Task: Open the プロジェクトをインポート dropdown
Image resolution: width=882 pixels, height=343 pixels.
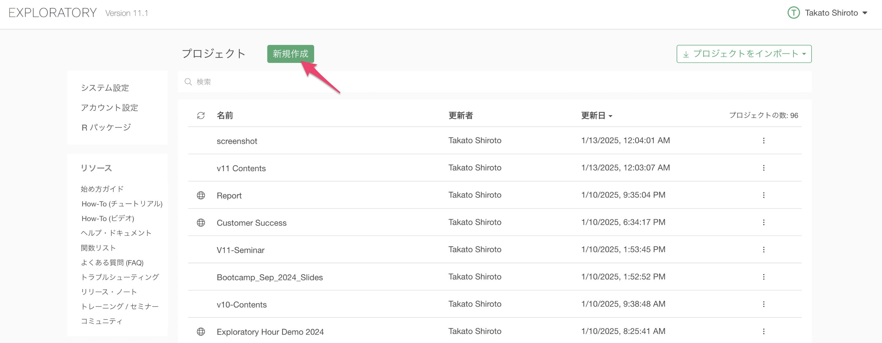Action: [x=744, y=54]
